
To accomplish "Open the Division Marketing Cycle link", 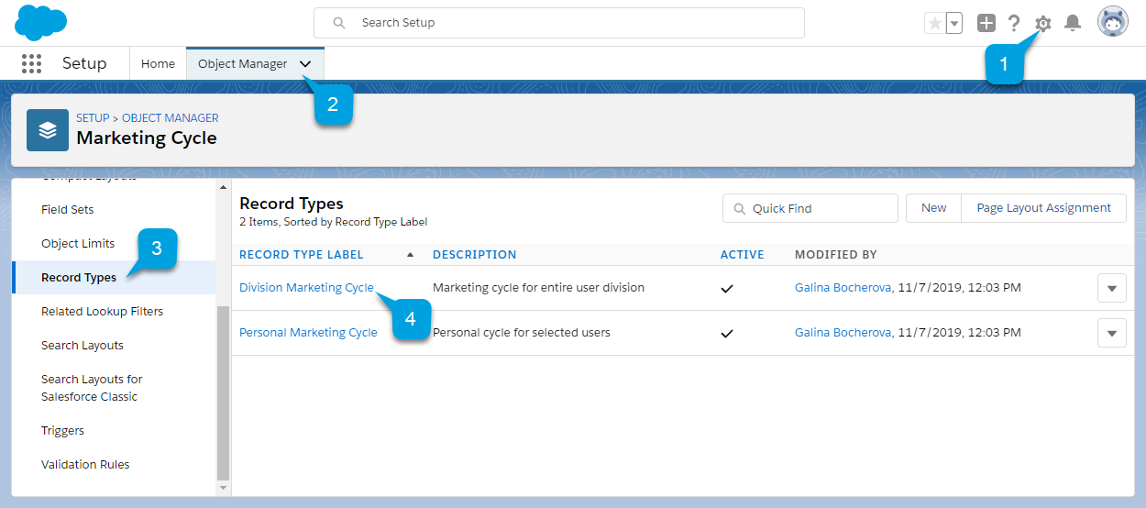I will tap(306, 288).
